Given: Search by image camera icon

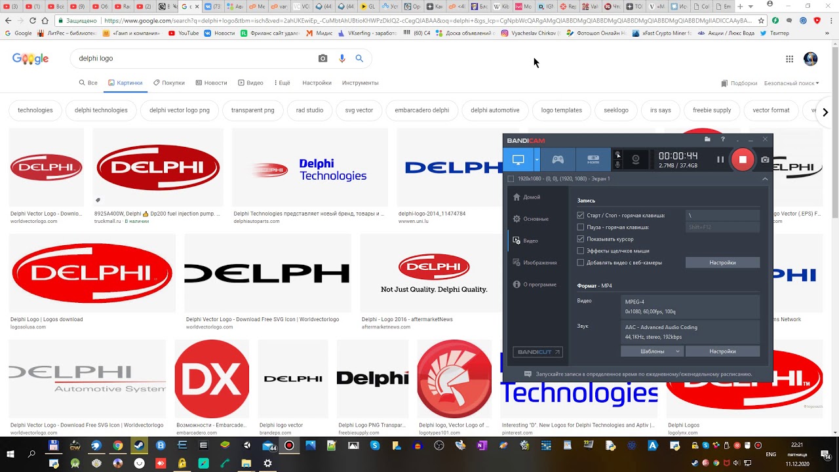Looking at the screenshot, I should (322, 58).
